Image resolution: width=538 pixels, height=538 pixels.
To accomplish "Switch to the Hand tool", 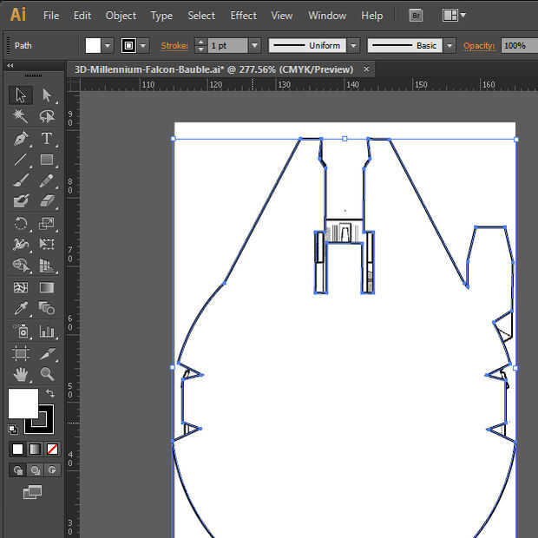I will point(21,374).
